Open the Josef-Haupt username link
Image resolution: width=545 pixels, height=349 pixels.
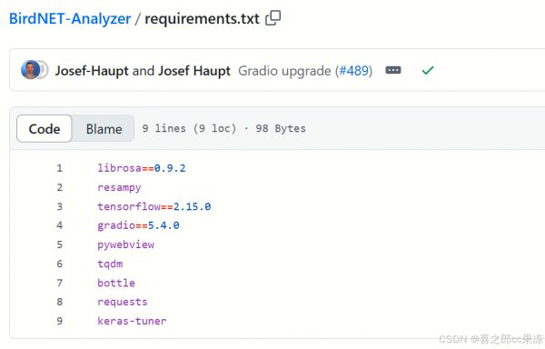(x=92, y=71)
